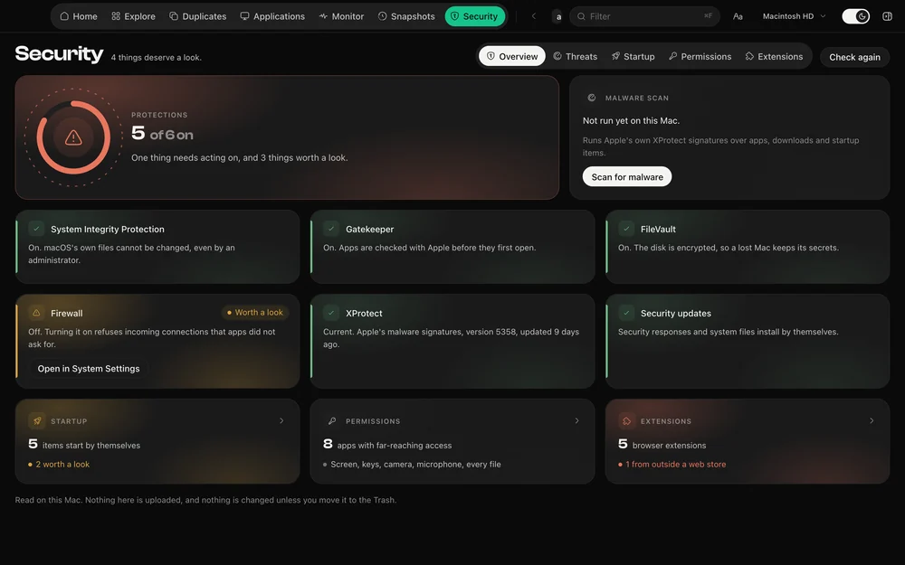
Task: Click '1 from outside a web store'
Action: point(678,464)
